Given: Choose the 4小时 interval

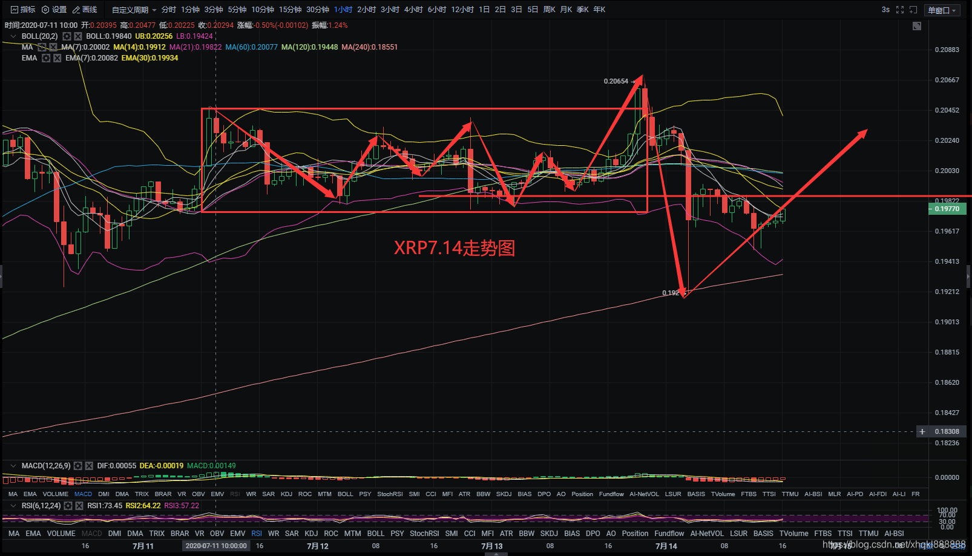Looking at the screenshot, I should pos(413,10).
